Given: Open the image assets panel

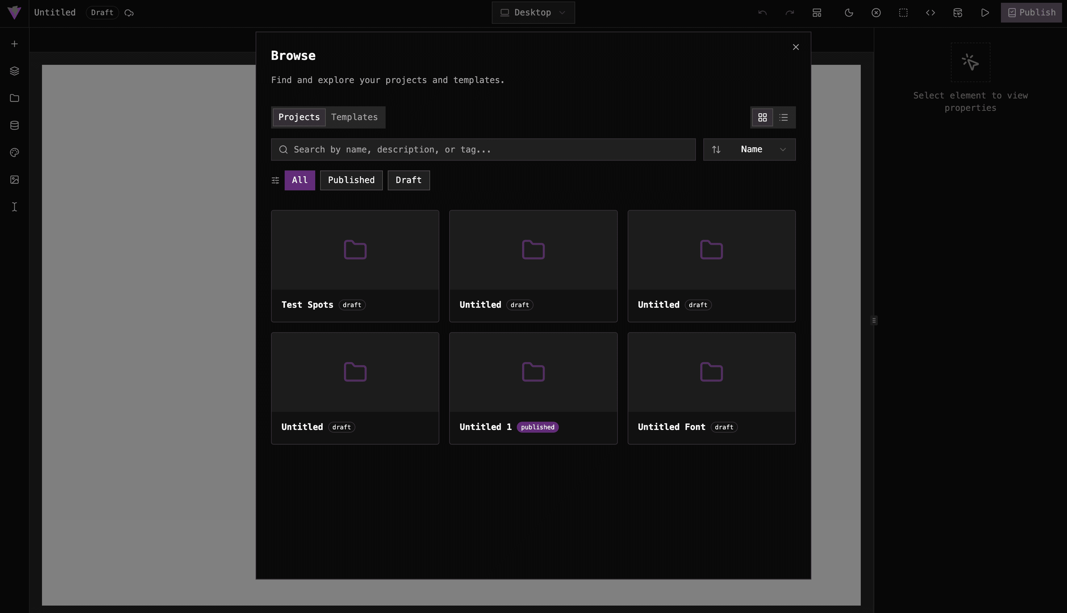Looking at the screenshot, I should click(x=14, y=179).
